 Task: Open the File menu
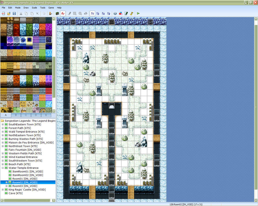coord(3,8)
